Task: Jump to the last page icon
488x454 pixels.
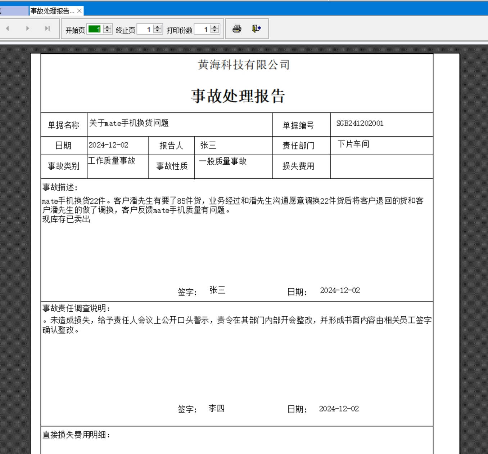Action: pyautogui.click(x=47, y=28)
